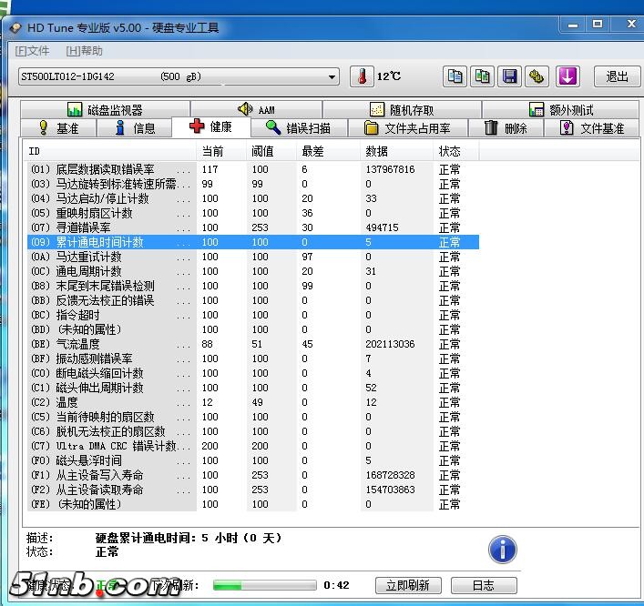This screenshot has width=644, height=606.
Task: Select the (BF) 振动感测错误率 row
Action: 253,359
